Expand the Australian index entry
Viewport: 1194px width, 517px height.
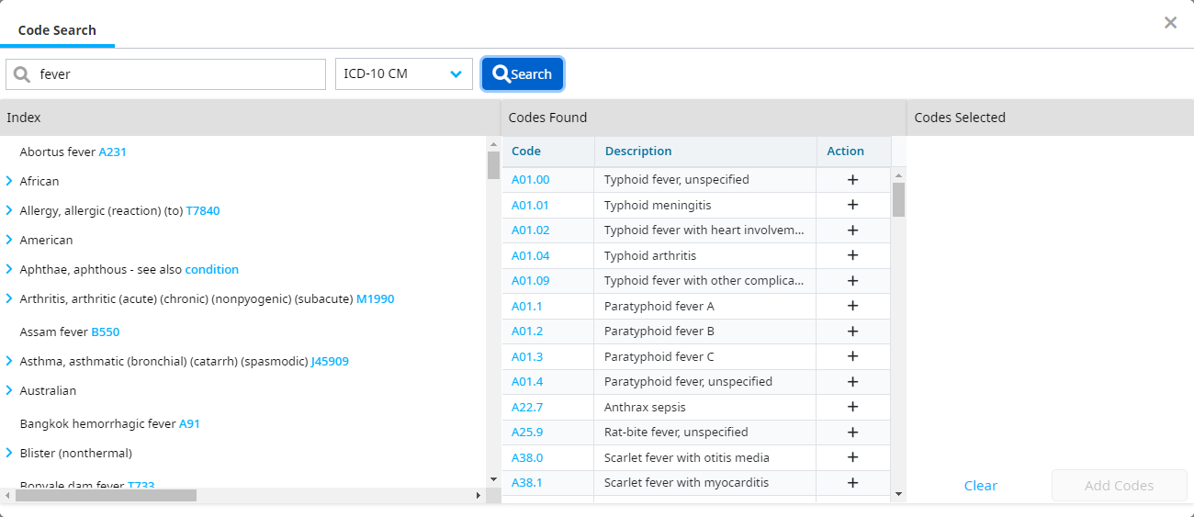pyautogui.click(x=9, y=390)
